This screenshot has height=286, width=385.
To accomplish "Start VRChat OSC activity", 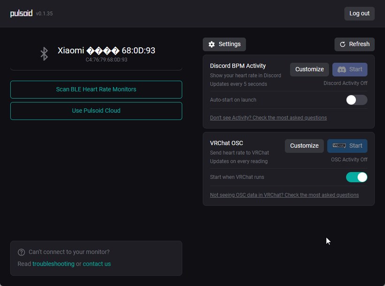I will (x=347, y=146).
